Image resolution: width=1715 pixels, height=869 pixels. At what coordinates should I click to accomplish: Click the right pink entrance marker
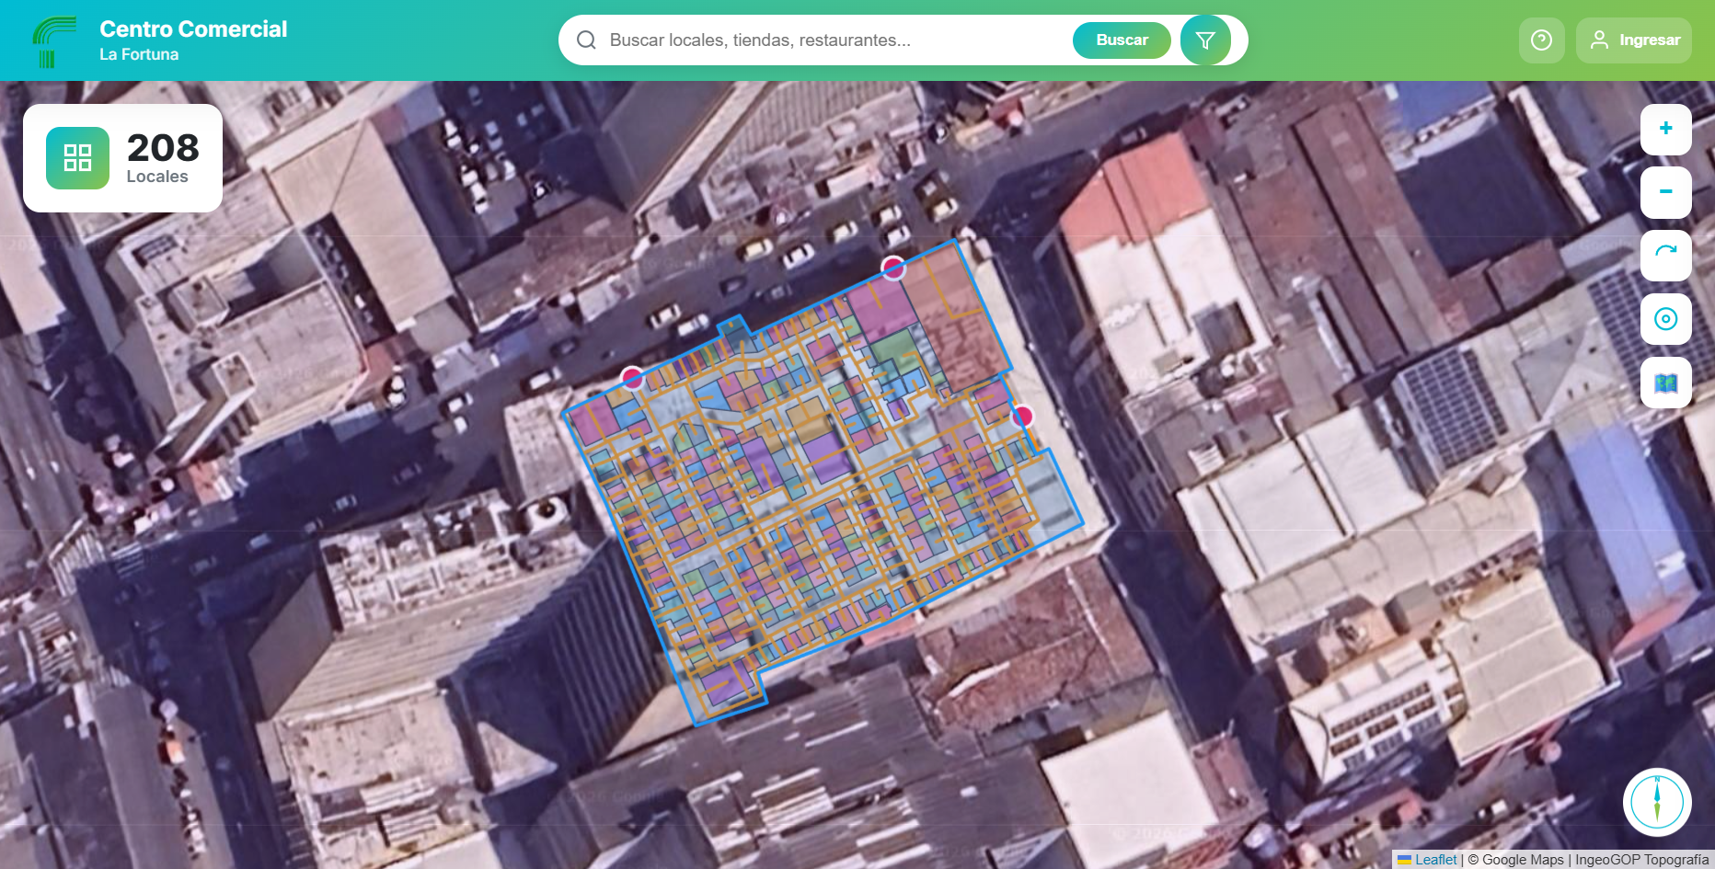click(x=1022, y=417)
